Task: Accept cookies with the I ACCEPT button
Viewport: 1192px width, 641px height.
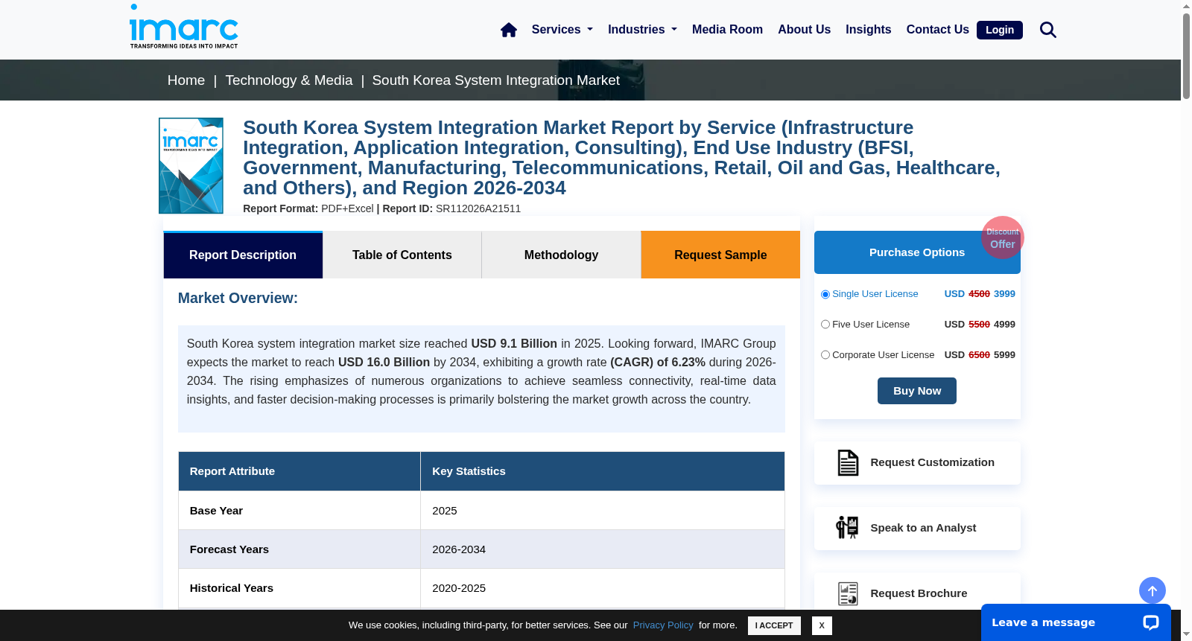Action: (774, 625)
